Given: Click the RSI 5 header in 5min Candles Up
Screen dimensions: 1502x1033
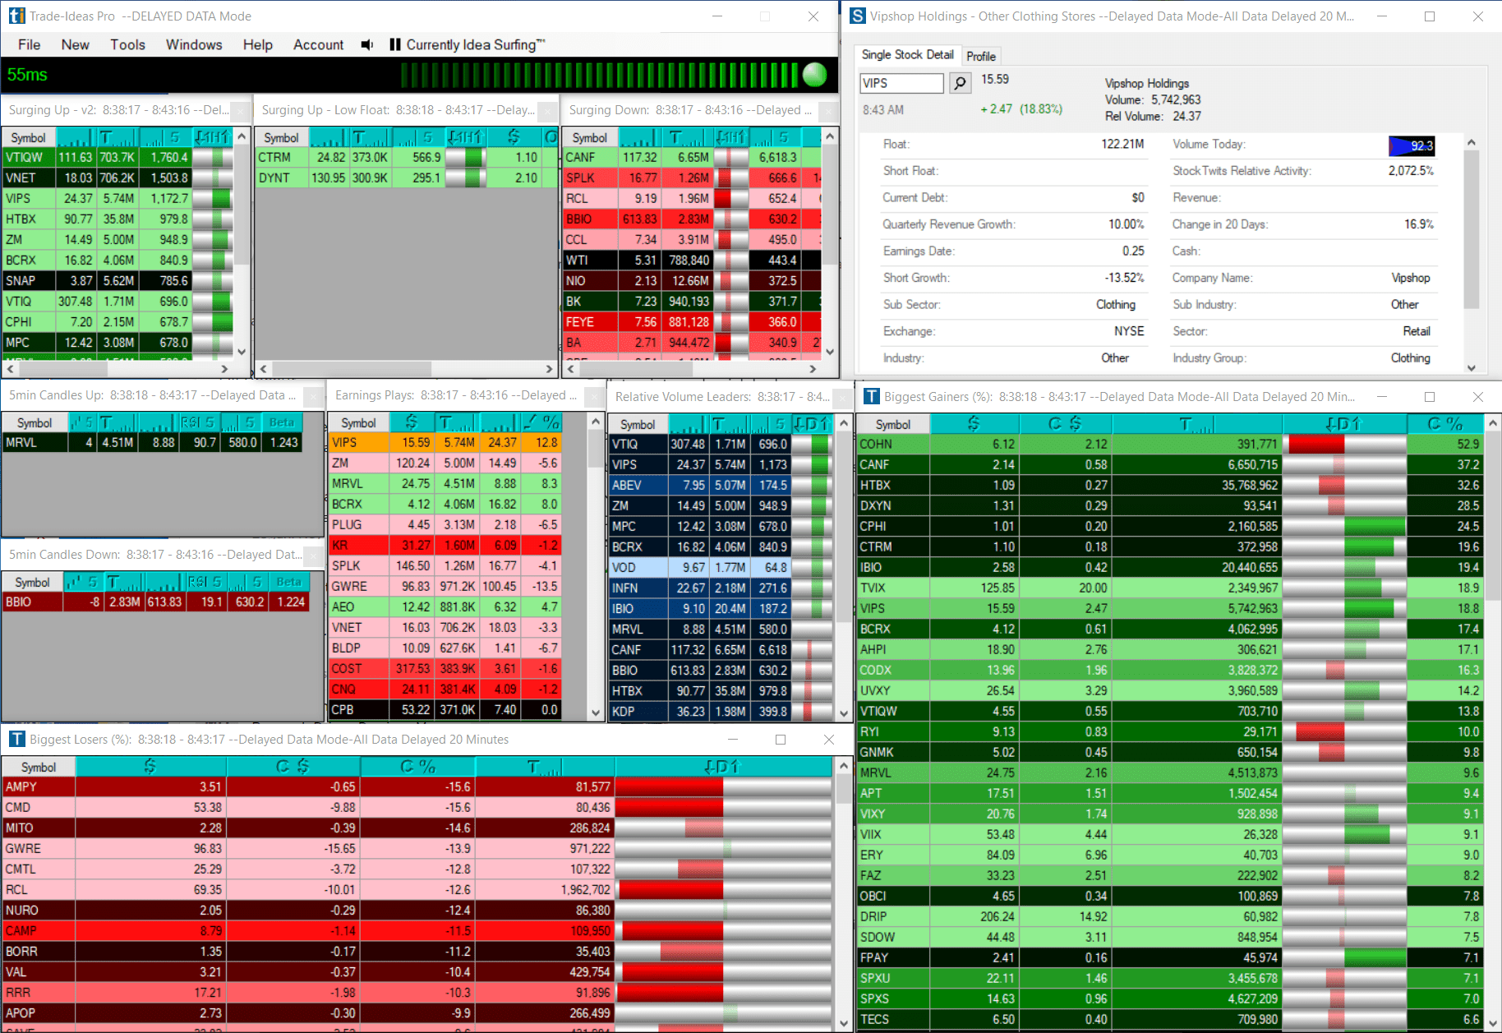Looking at the screenshot, I should tap(198, 422).
